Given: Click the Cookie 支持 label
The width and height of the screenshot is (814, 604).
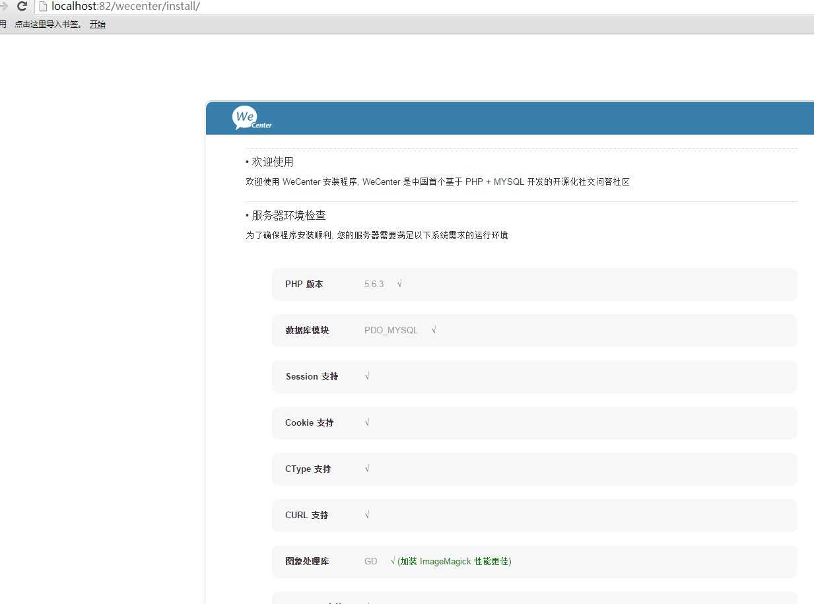Looking at the screenshot, I should (x=309, y=422).
